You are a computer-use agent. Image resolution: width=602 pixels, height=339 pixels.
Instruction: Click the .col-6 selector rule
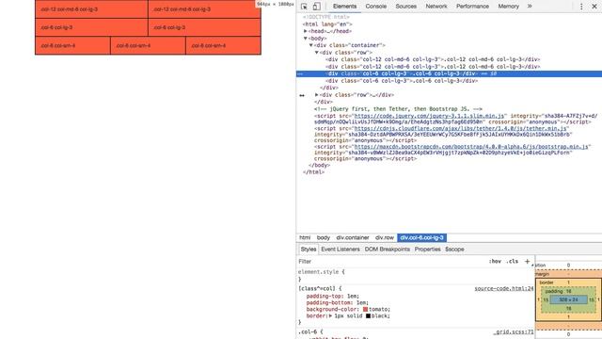pos(309,331)
